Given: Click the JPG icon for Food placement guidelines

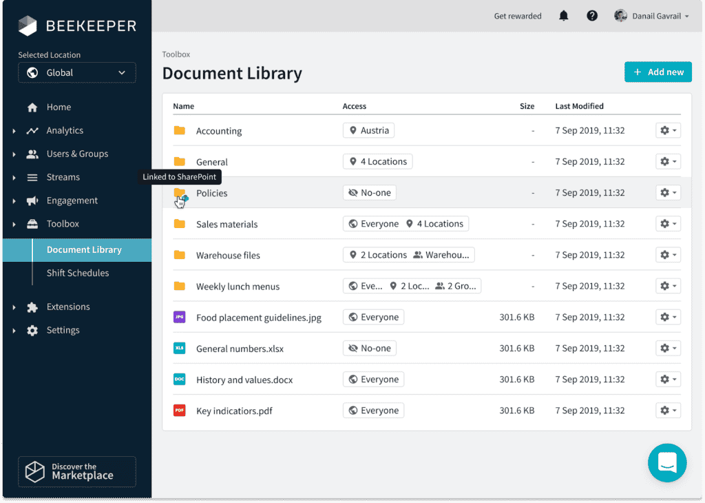Looking at the screenshot, I should pyautogui.click(x=179, y=318).
